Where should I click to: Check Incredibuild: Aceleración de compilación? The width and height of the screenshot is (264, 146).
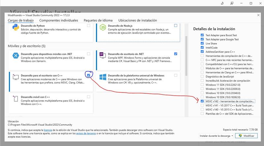coord(202,81)
